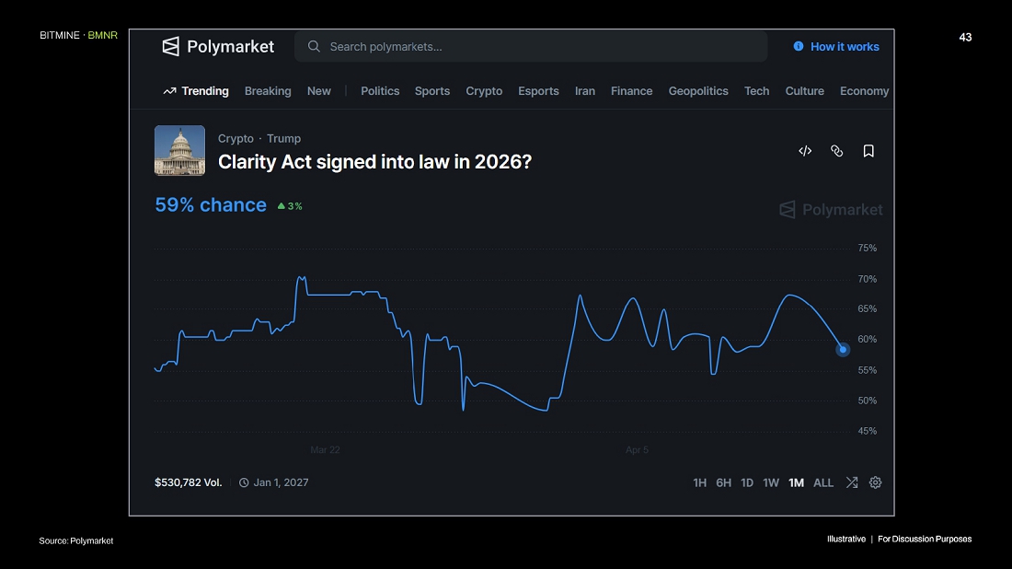
Task: Bookmark the Clarity Act market
Action: (x=868, y=151)
